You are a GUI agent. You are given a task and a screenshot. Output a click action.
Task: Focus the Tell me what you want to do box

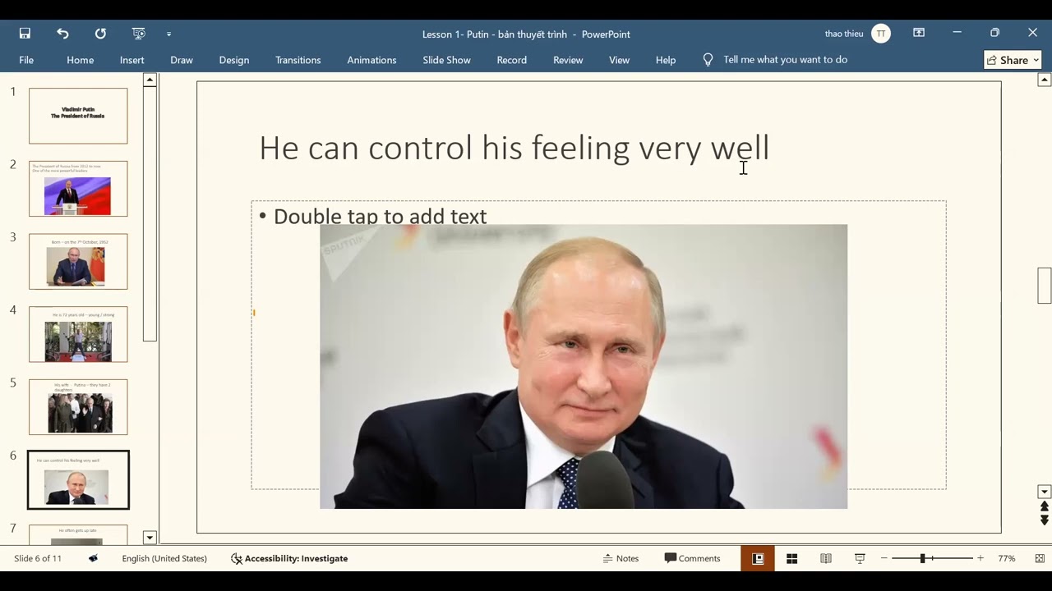[785, 60]
